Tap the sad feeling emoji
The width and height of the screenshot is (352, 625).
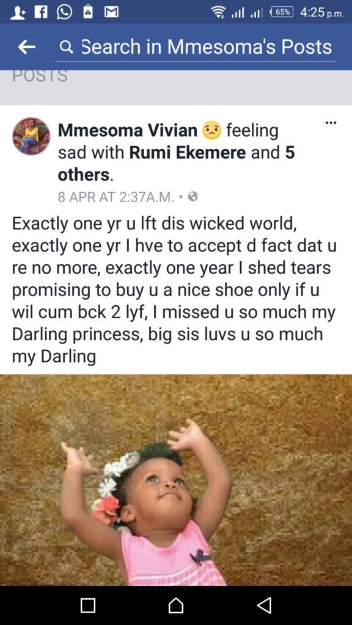tap(212, 131)
